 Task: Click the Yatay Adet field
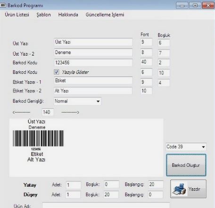pyautogui.click(x=74, y=185)
